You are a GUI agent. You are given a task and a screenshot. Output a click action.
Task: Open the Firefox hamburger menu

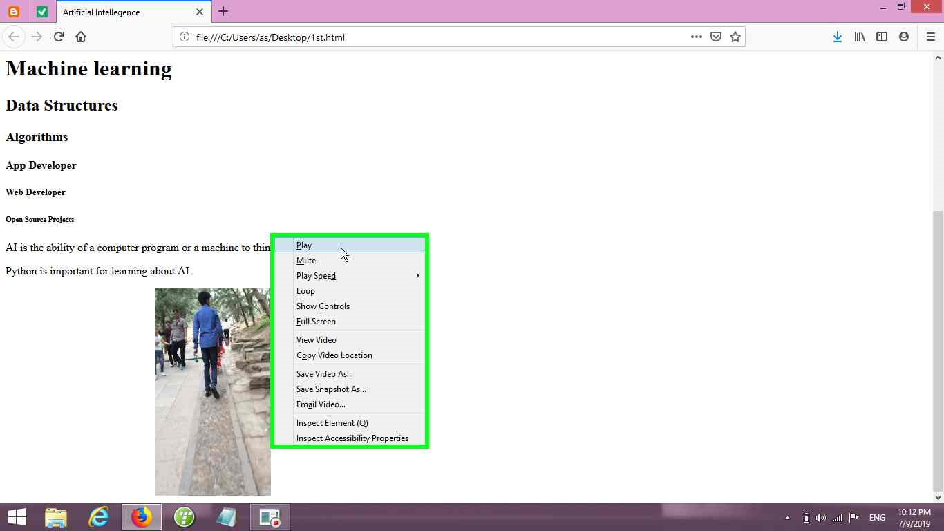tap(930, 37)
